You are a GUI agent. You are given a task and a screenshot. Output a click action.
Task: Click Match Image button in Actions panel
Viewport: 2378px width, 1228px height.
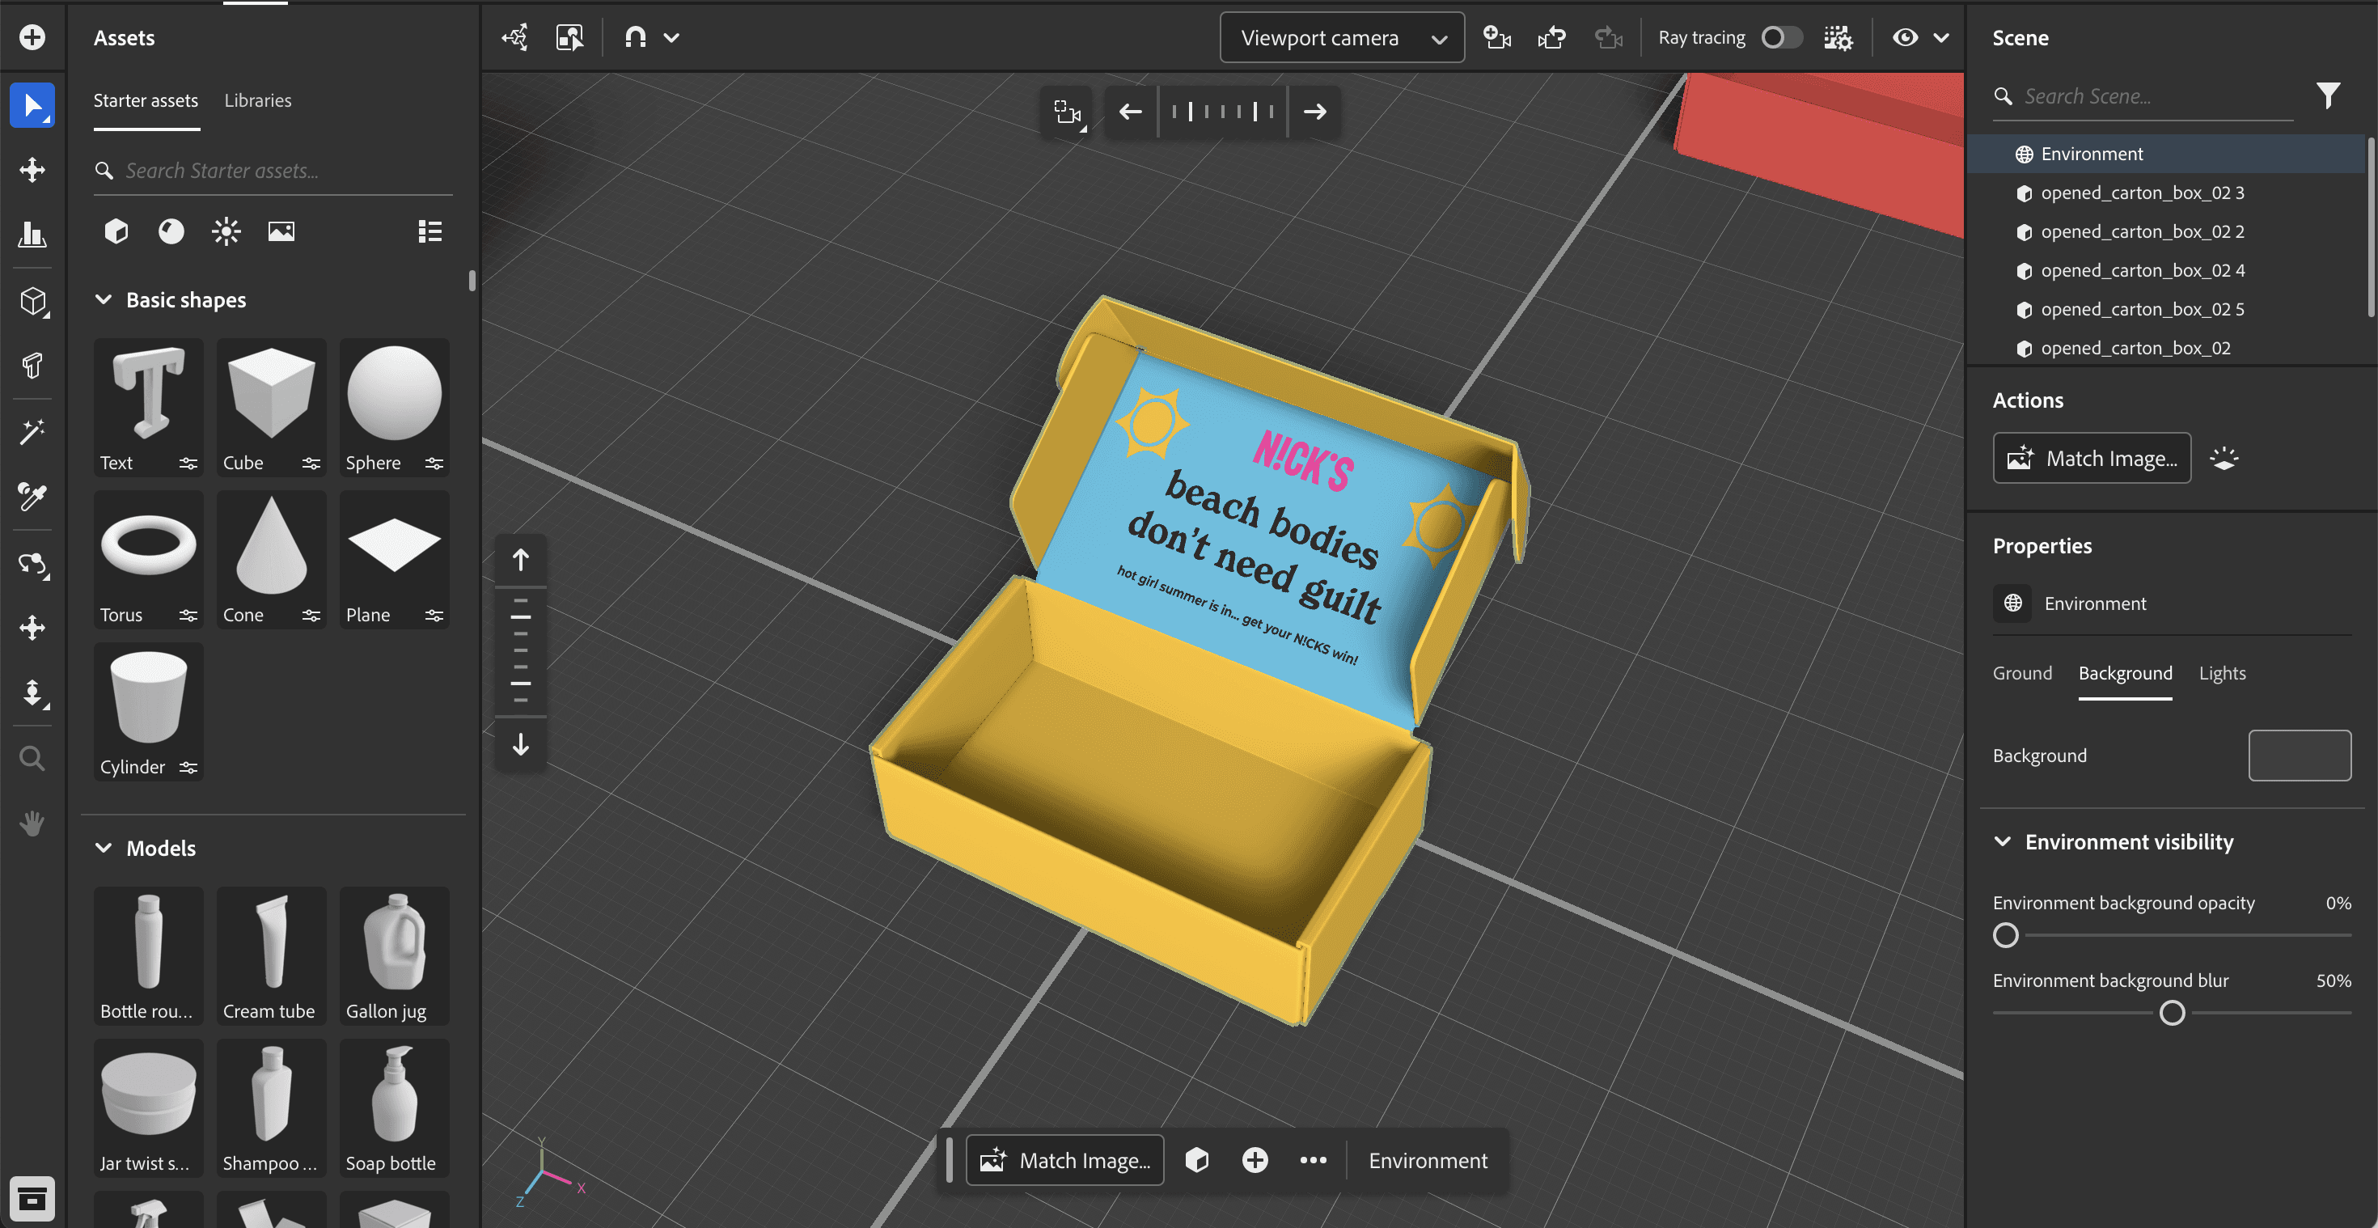[x=2091, y=459]
